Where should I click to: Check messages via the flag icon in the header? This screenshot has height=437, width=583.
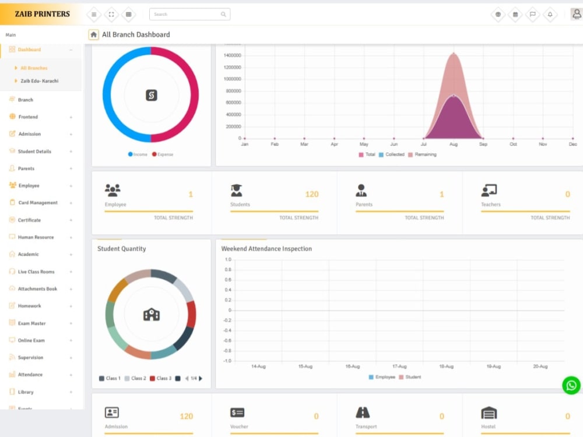pyautogui.click(x=532, y=14)
